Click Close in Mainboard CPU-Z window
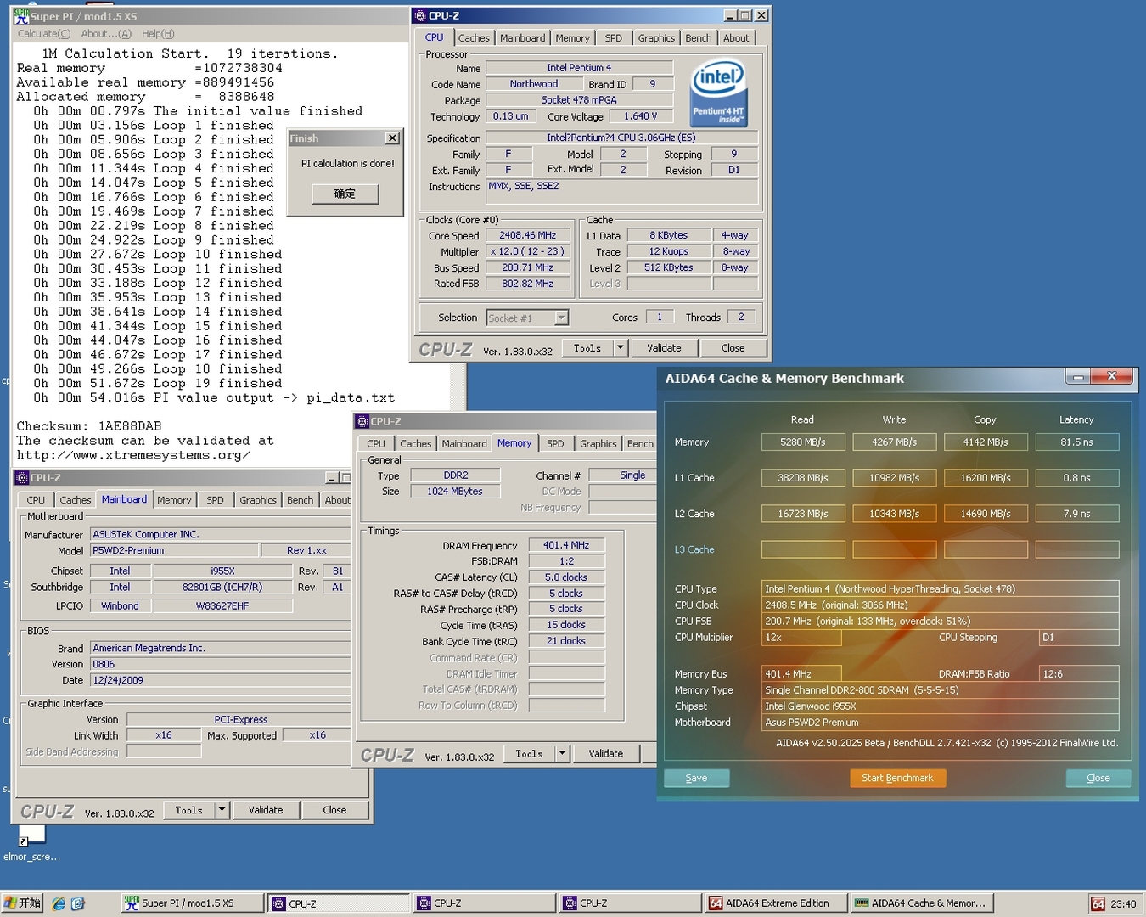The width and height of the screenshot is (1146, 917). tap(334, 811)
